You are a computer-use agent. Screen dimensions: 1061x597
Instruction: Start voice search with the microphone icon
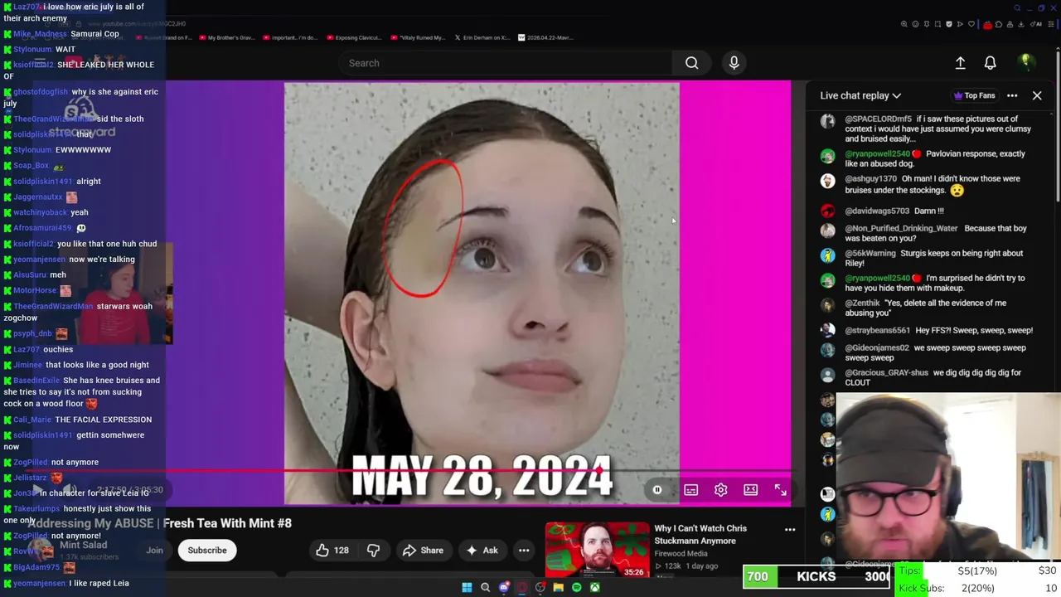coord(734,63)
